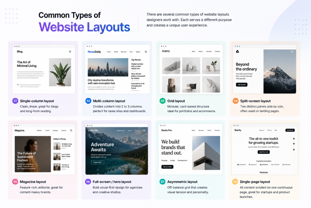This screenshot has height=208, width=311.
Task: Click Get Started in the Startly header
Action: tap(290, 130)
